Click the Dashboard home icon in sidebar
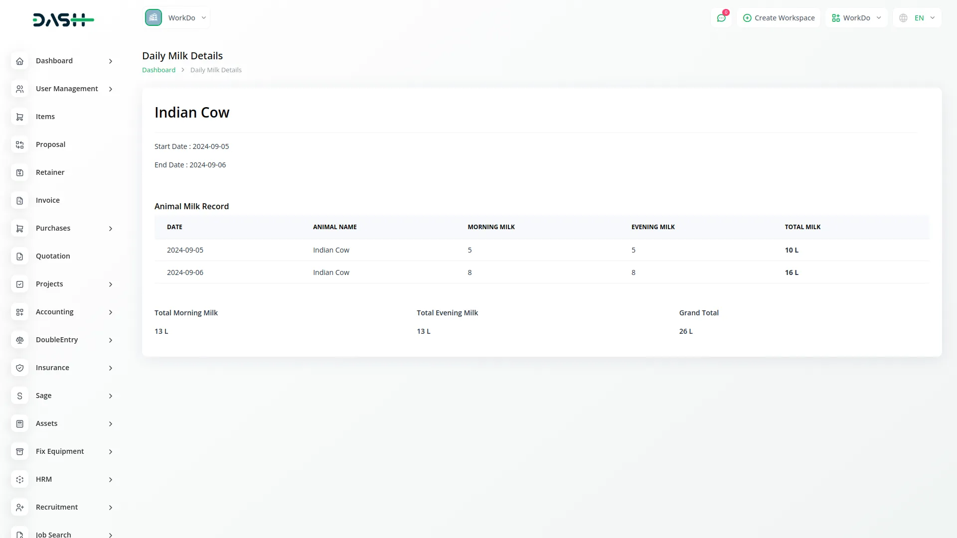This screenshot has height=538, width=957. (19, 61)
